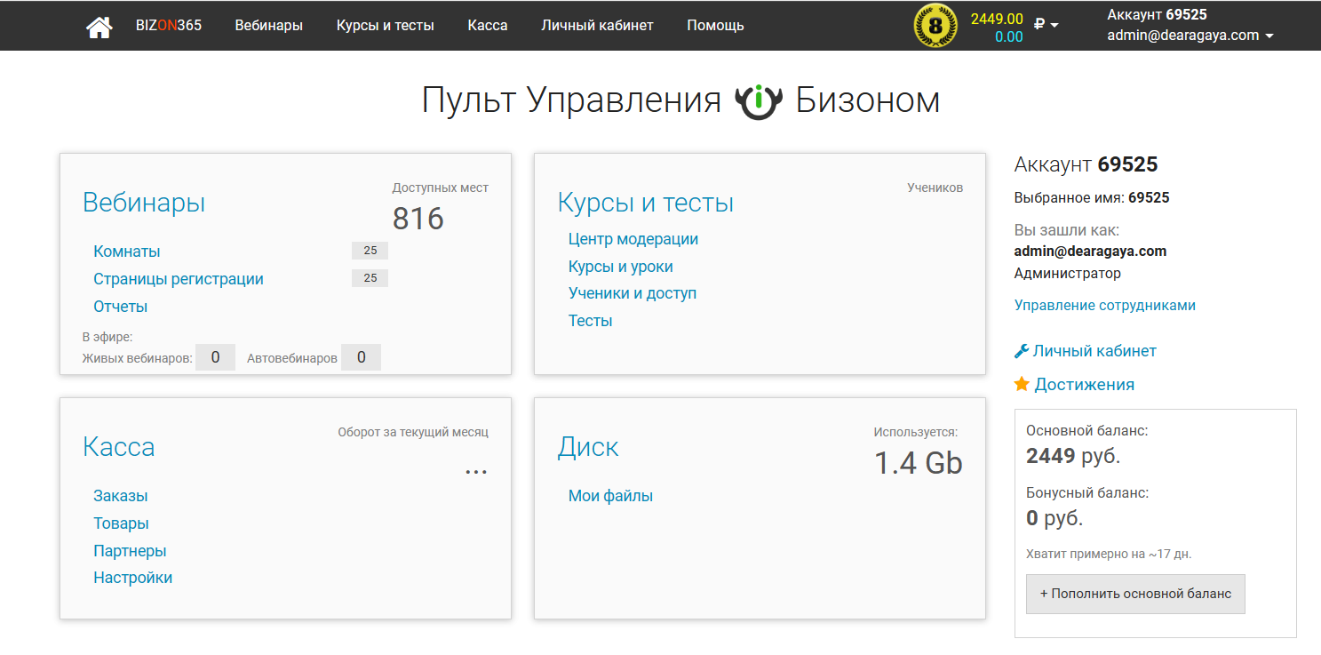1321x655 pixels.
Task: Click the Автовебинаров count box
Action: click(x=361, y=357)
